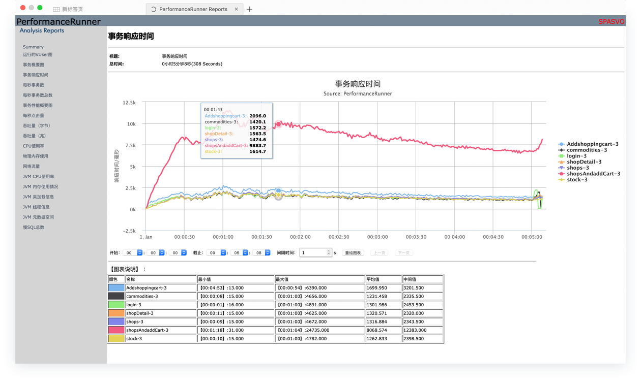Toggle Addshoppingcart-3 series in chart legend
Screen dimensions: 641x386
[x=592, y=144]
